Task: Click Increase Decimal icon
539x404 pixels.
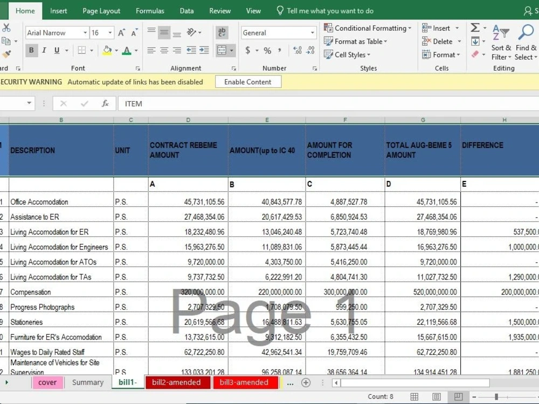Action: pyautogui.click(x=298, y=51)
